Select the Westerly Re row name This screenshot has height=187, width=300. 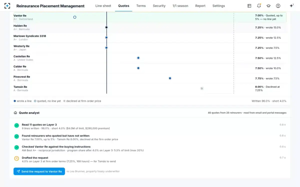pos(21,46)
